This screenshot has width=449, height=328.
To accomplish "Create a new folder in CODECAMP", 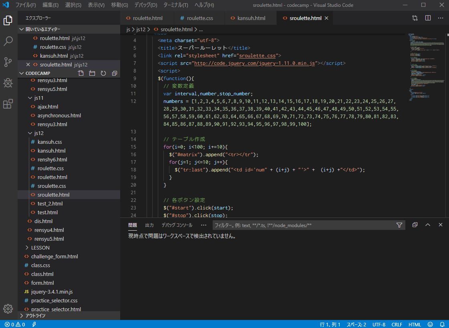I will (x=92, y=73).
